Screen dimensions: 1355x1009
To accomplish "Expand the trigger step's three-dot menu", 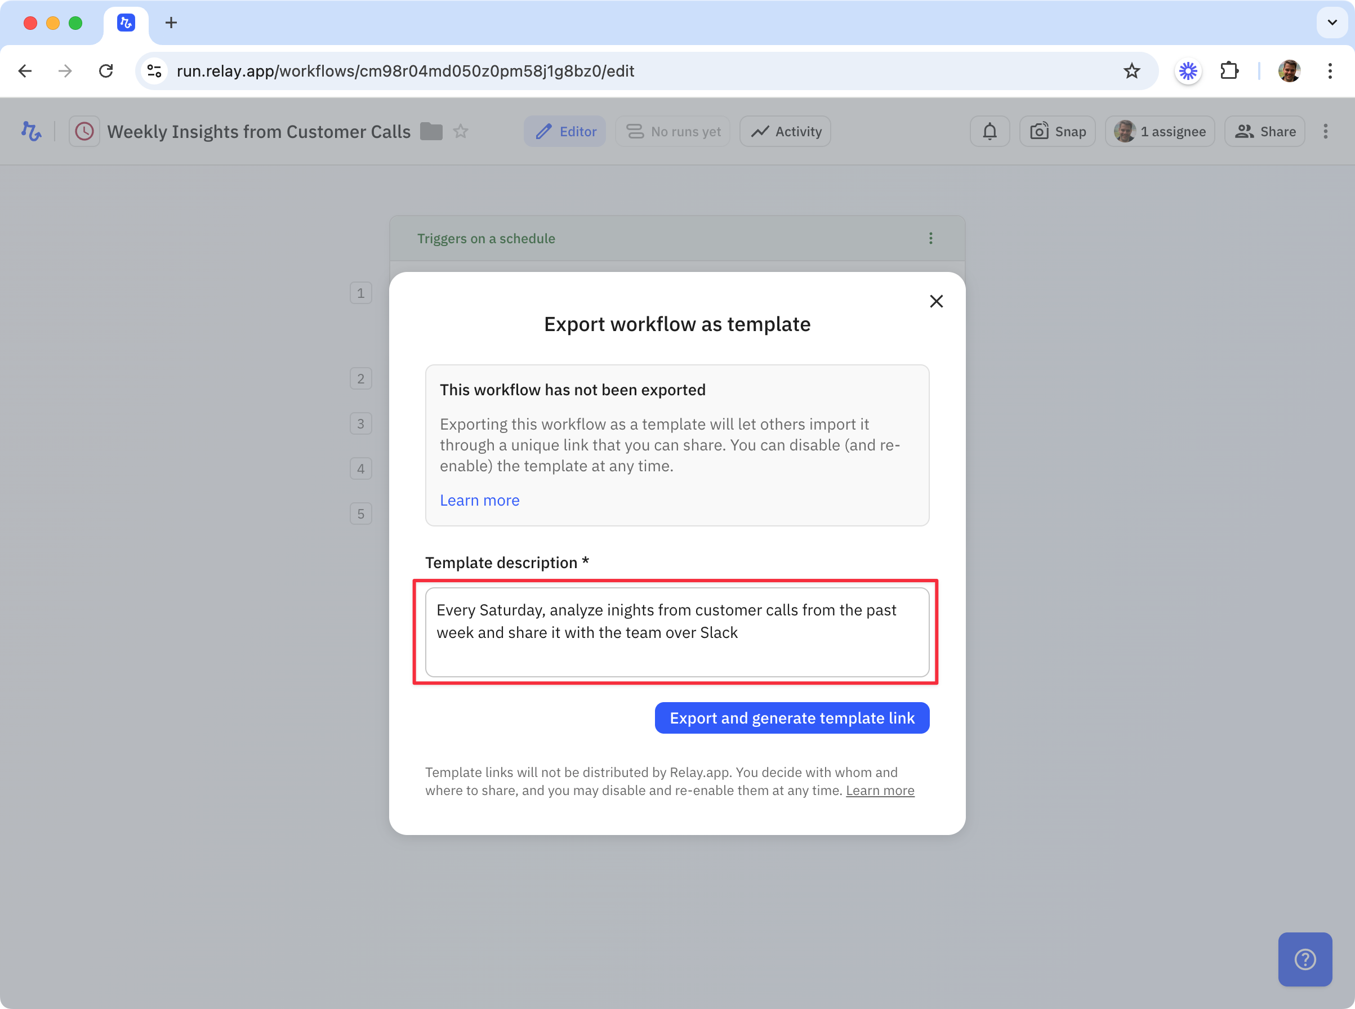I will point(930,238).
